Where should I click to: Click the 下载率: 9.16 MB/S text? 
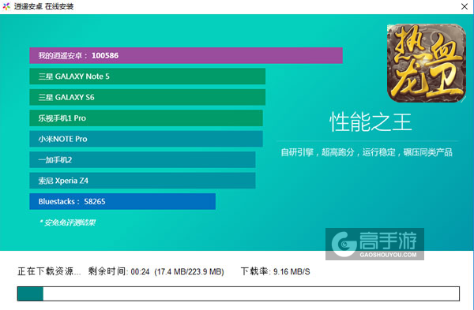pos(275,271)
